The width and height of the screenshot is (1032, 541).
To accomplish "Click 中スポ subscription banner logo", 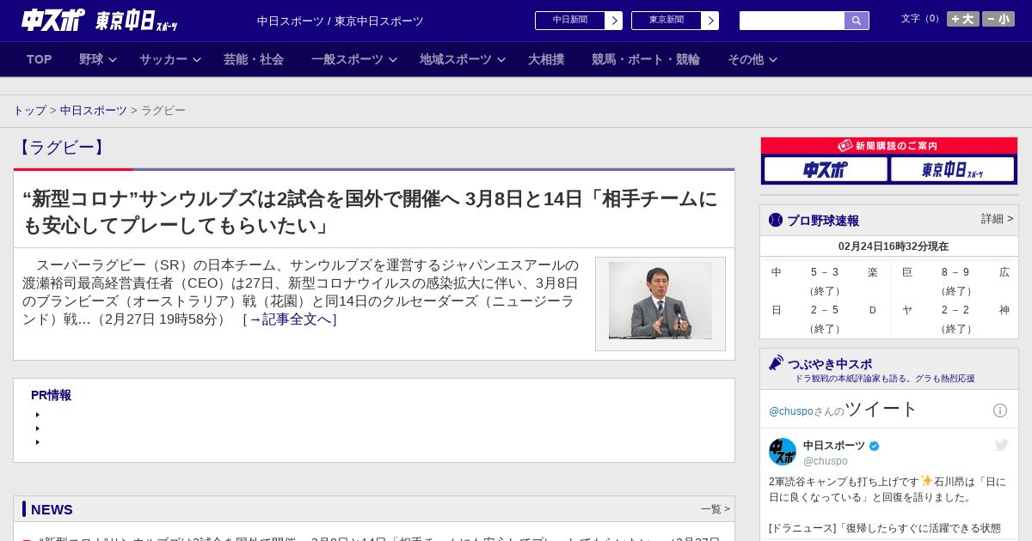I will (826, 169).
